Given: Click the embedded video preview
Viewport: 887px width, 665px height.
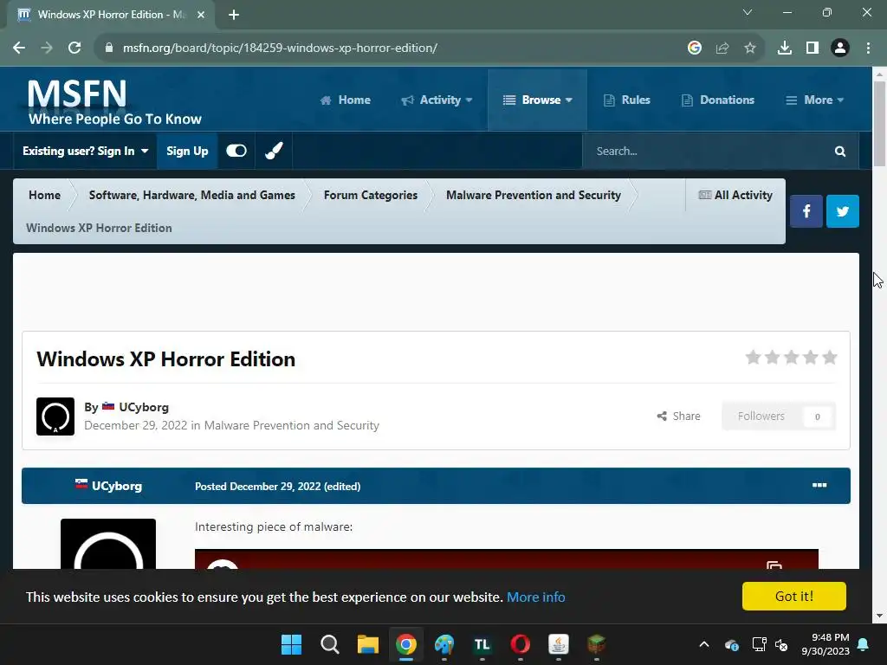Looking at the screenshot, I should pos(506,558).
